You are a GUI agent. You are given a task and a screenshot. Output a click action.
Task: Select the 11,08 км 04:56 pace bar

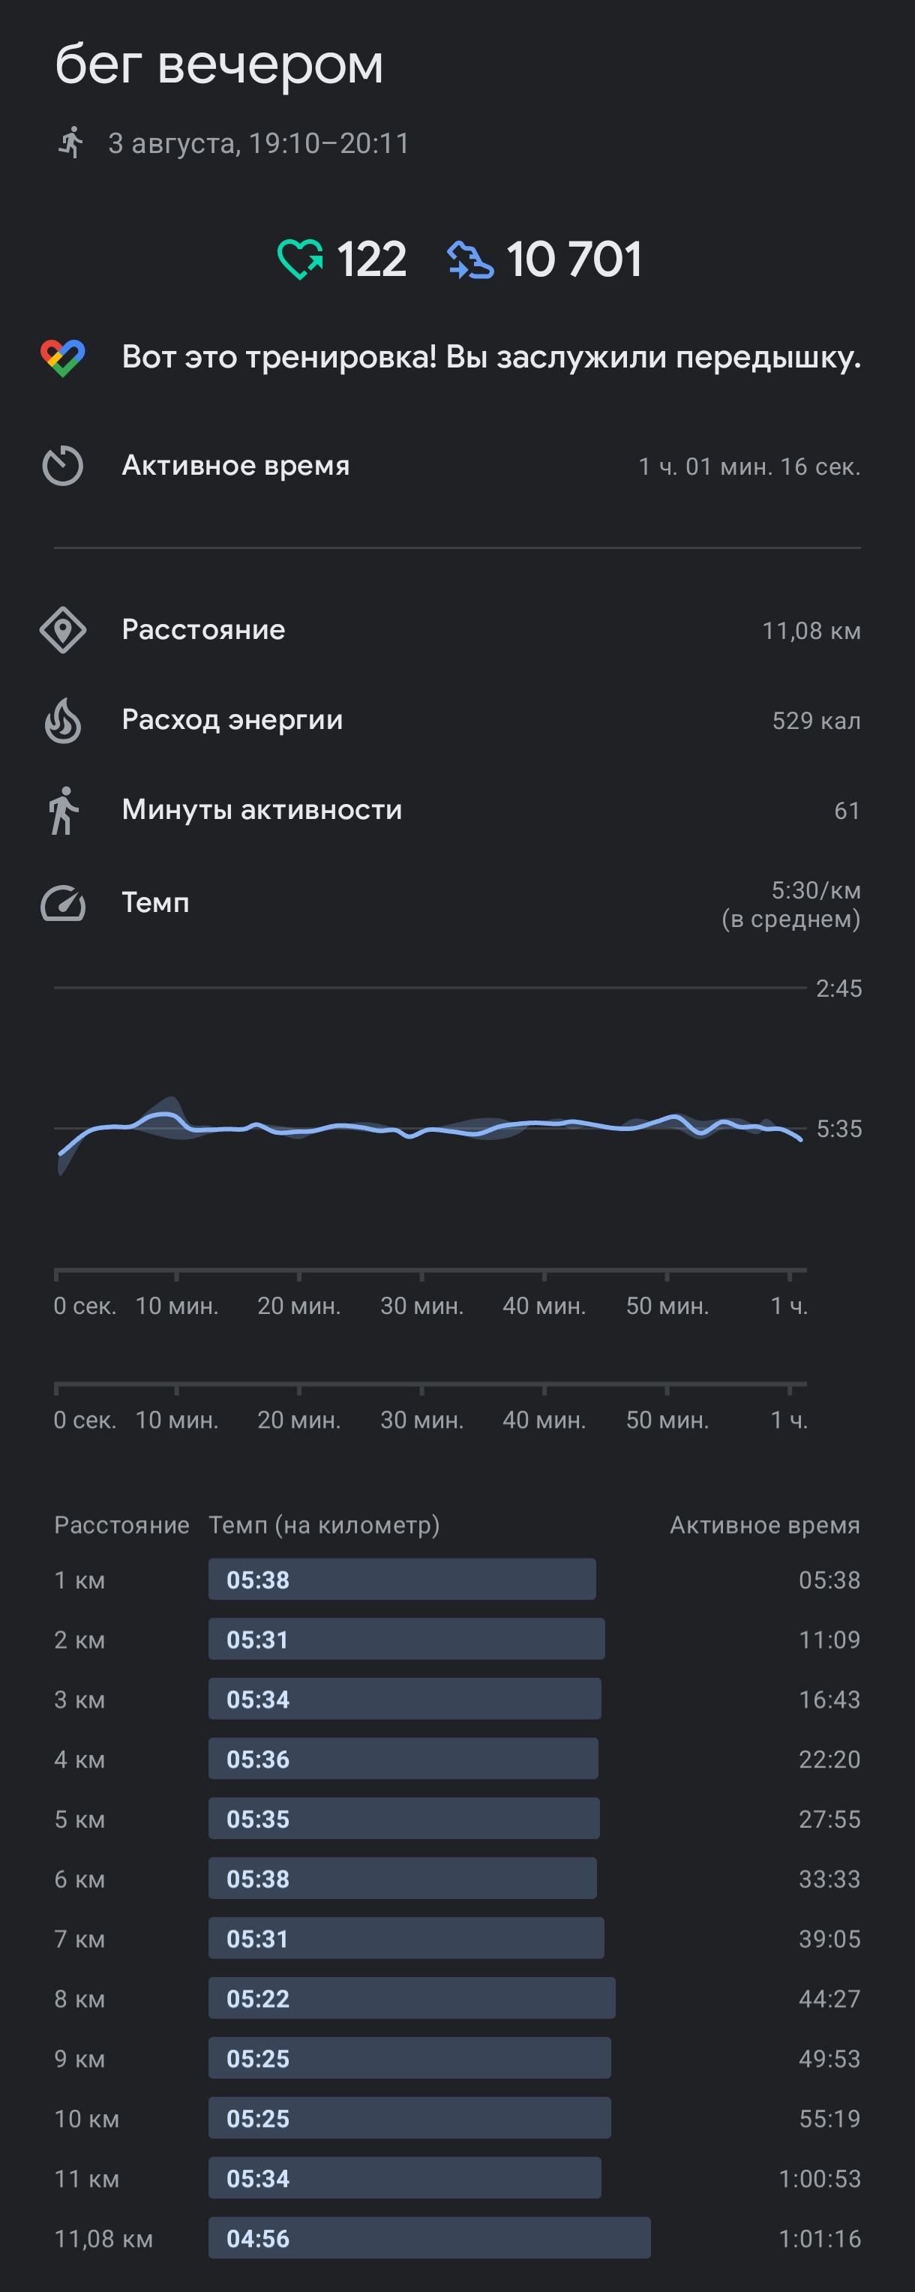click(x=430, y=2238)
